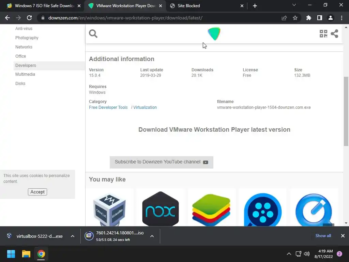Accept the cookies notice
This screenshot has width=349, height=262.
tap(37, 192)
